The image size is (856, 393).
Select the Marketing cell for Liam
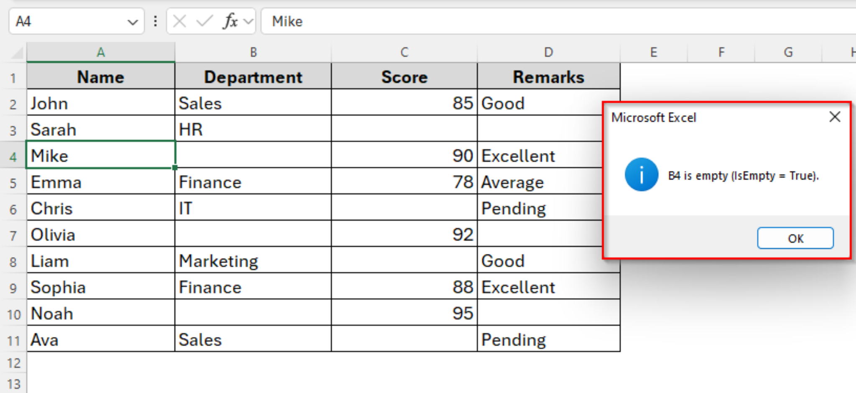tap(253, 261)
